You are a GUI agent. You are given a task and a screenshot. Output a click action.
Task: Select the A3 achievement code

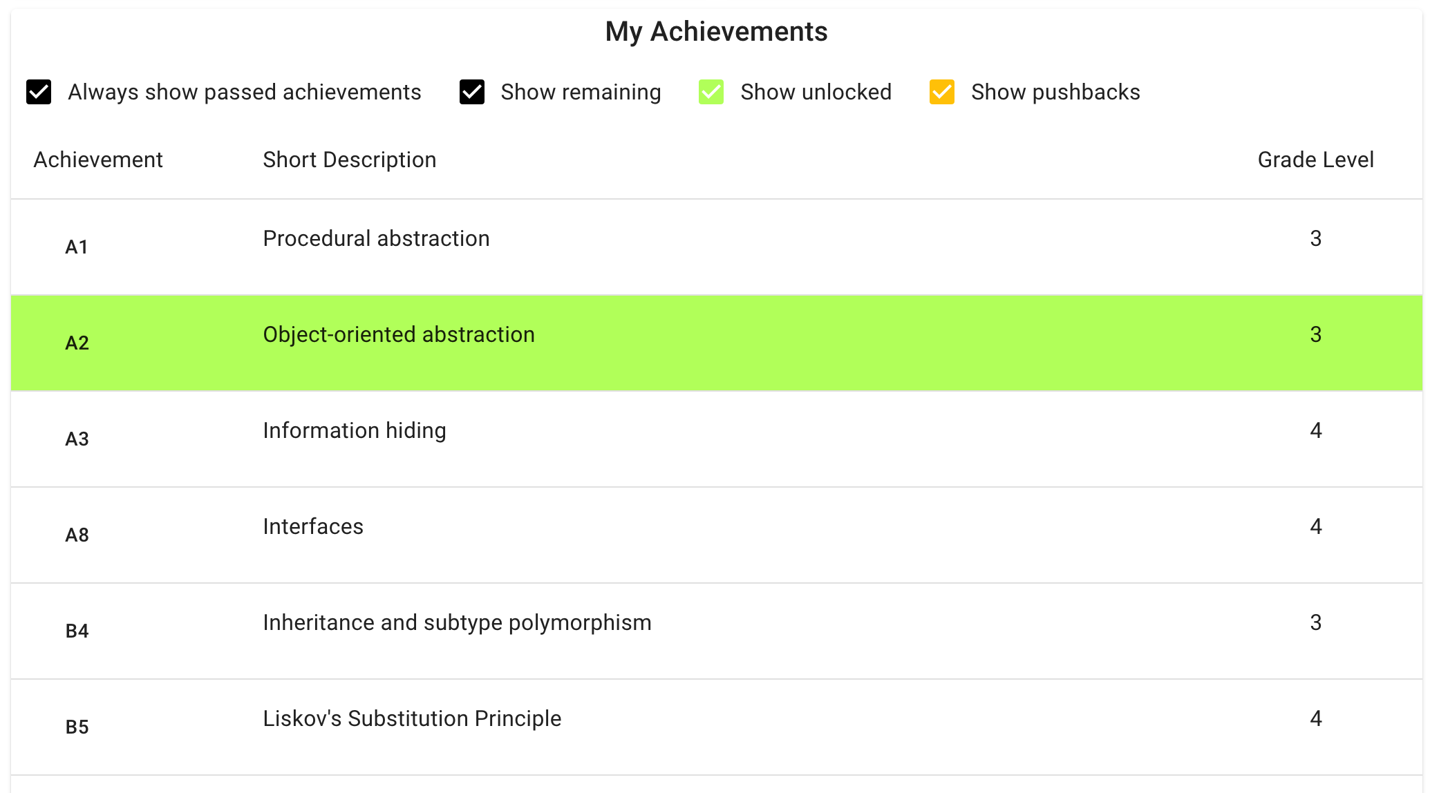(x=77, y=439)
